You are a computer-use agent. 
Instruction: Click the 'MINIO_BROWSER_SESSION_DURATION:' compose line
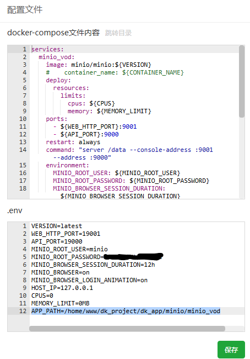(x=110, y=189)
